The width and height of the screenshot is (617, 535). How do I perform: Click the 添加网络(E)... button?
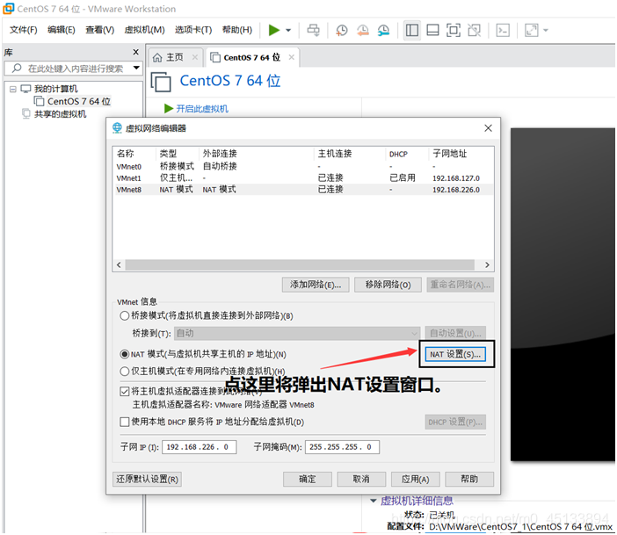(x=316, y=285)
